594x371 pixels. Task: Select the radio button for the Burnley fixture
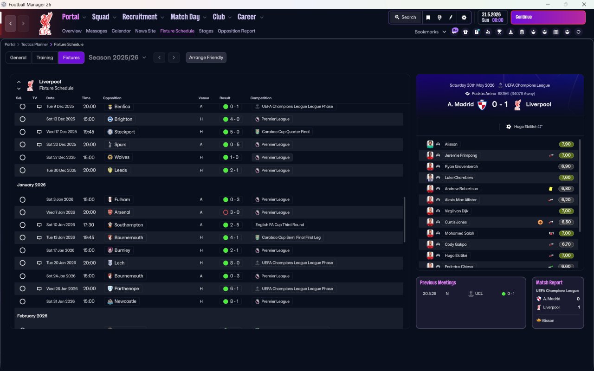coord(22,250)
